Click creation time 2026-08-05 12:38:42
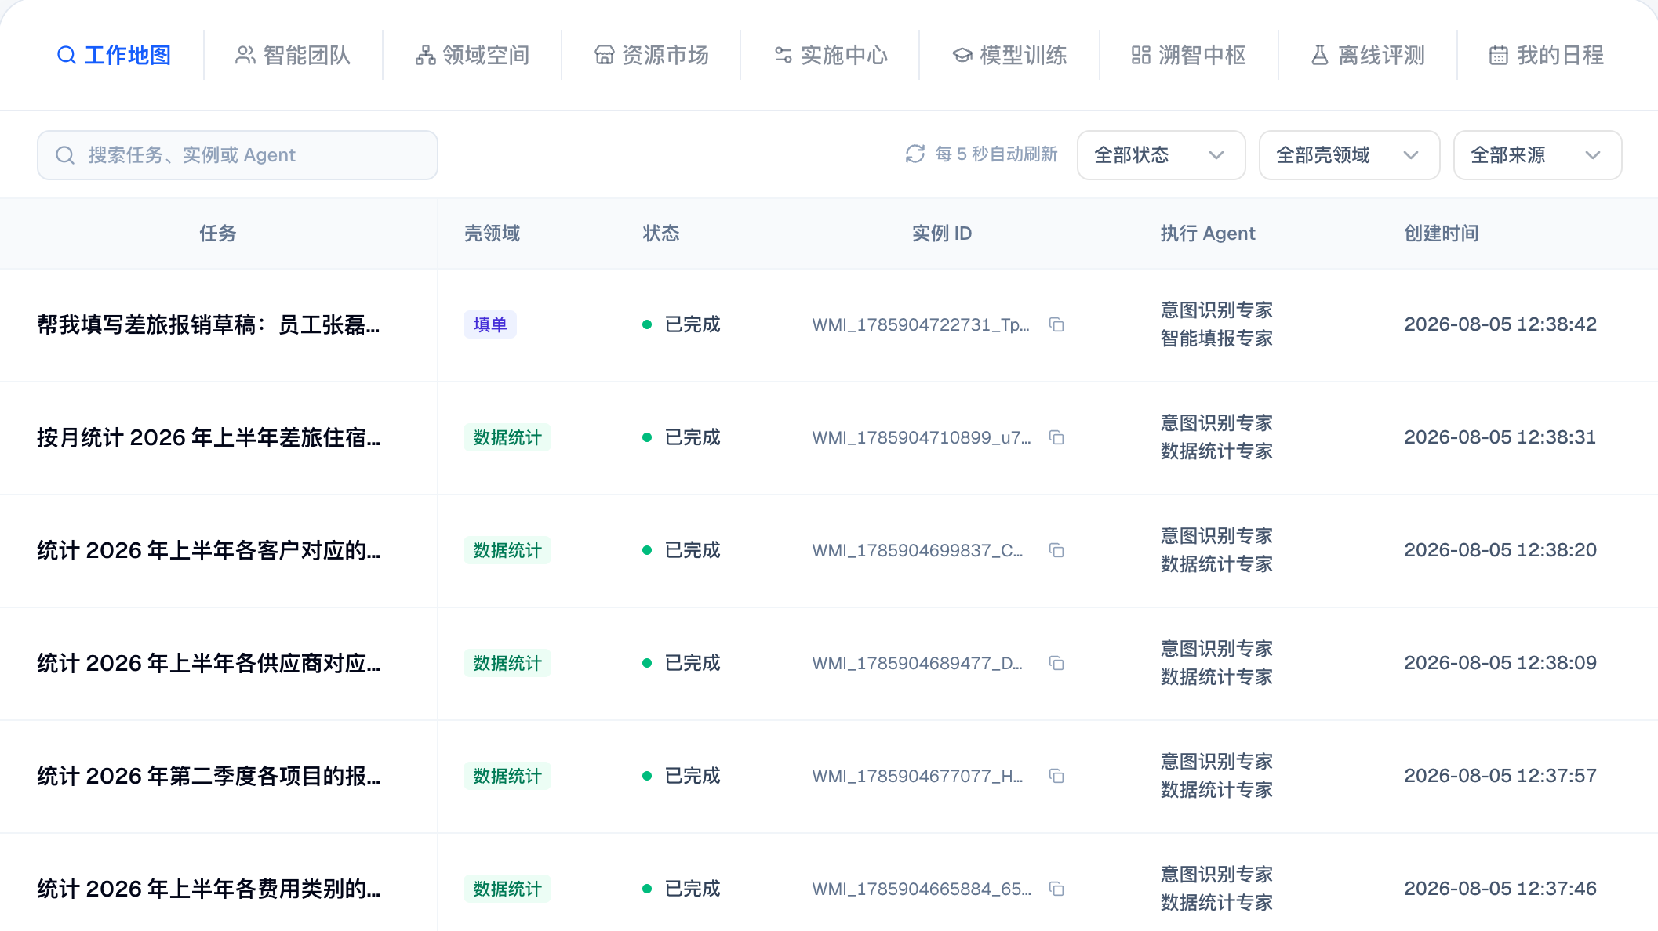 [x=1500, y=324]
